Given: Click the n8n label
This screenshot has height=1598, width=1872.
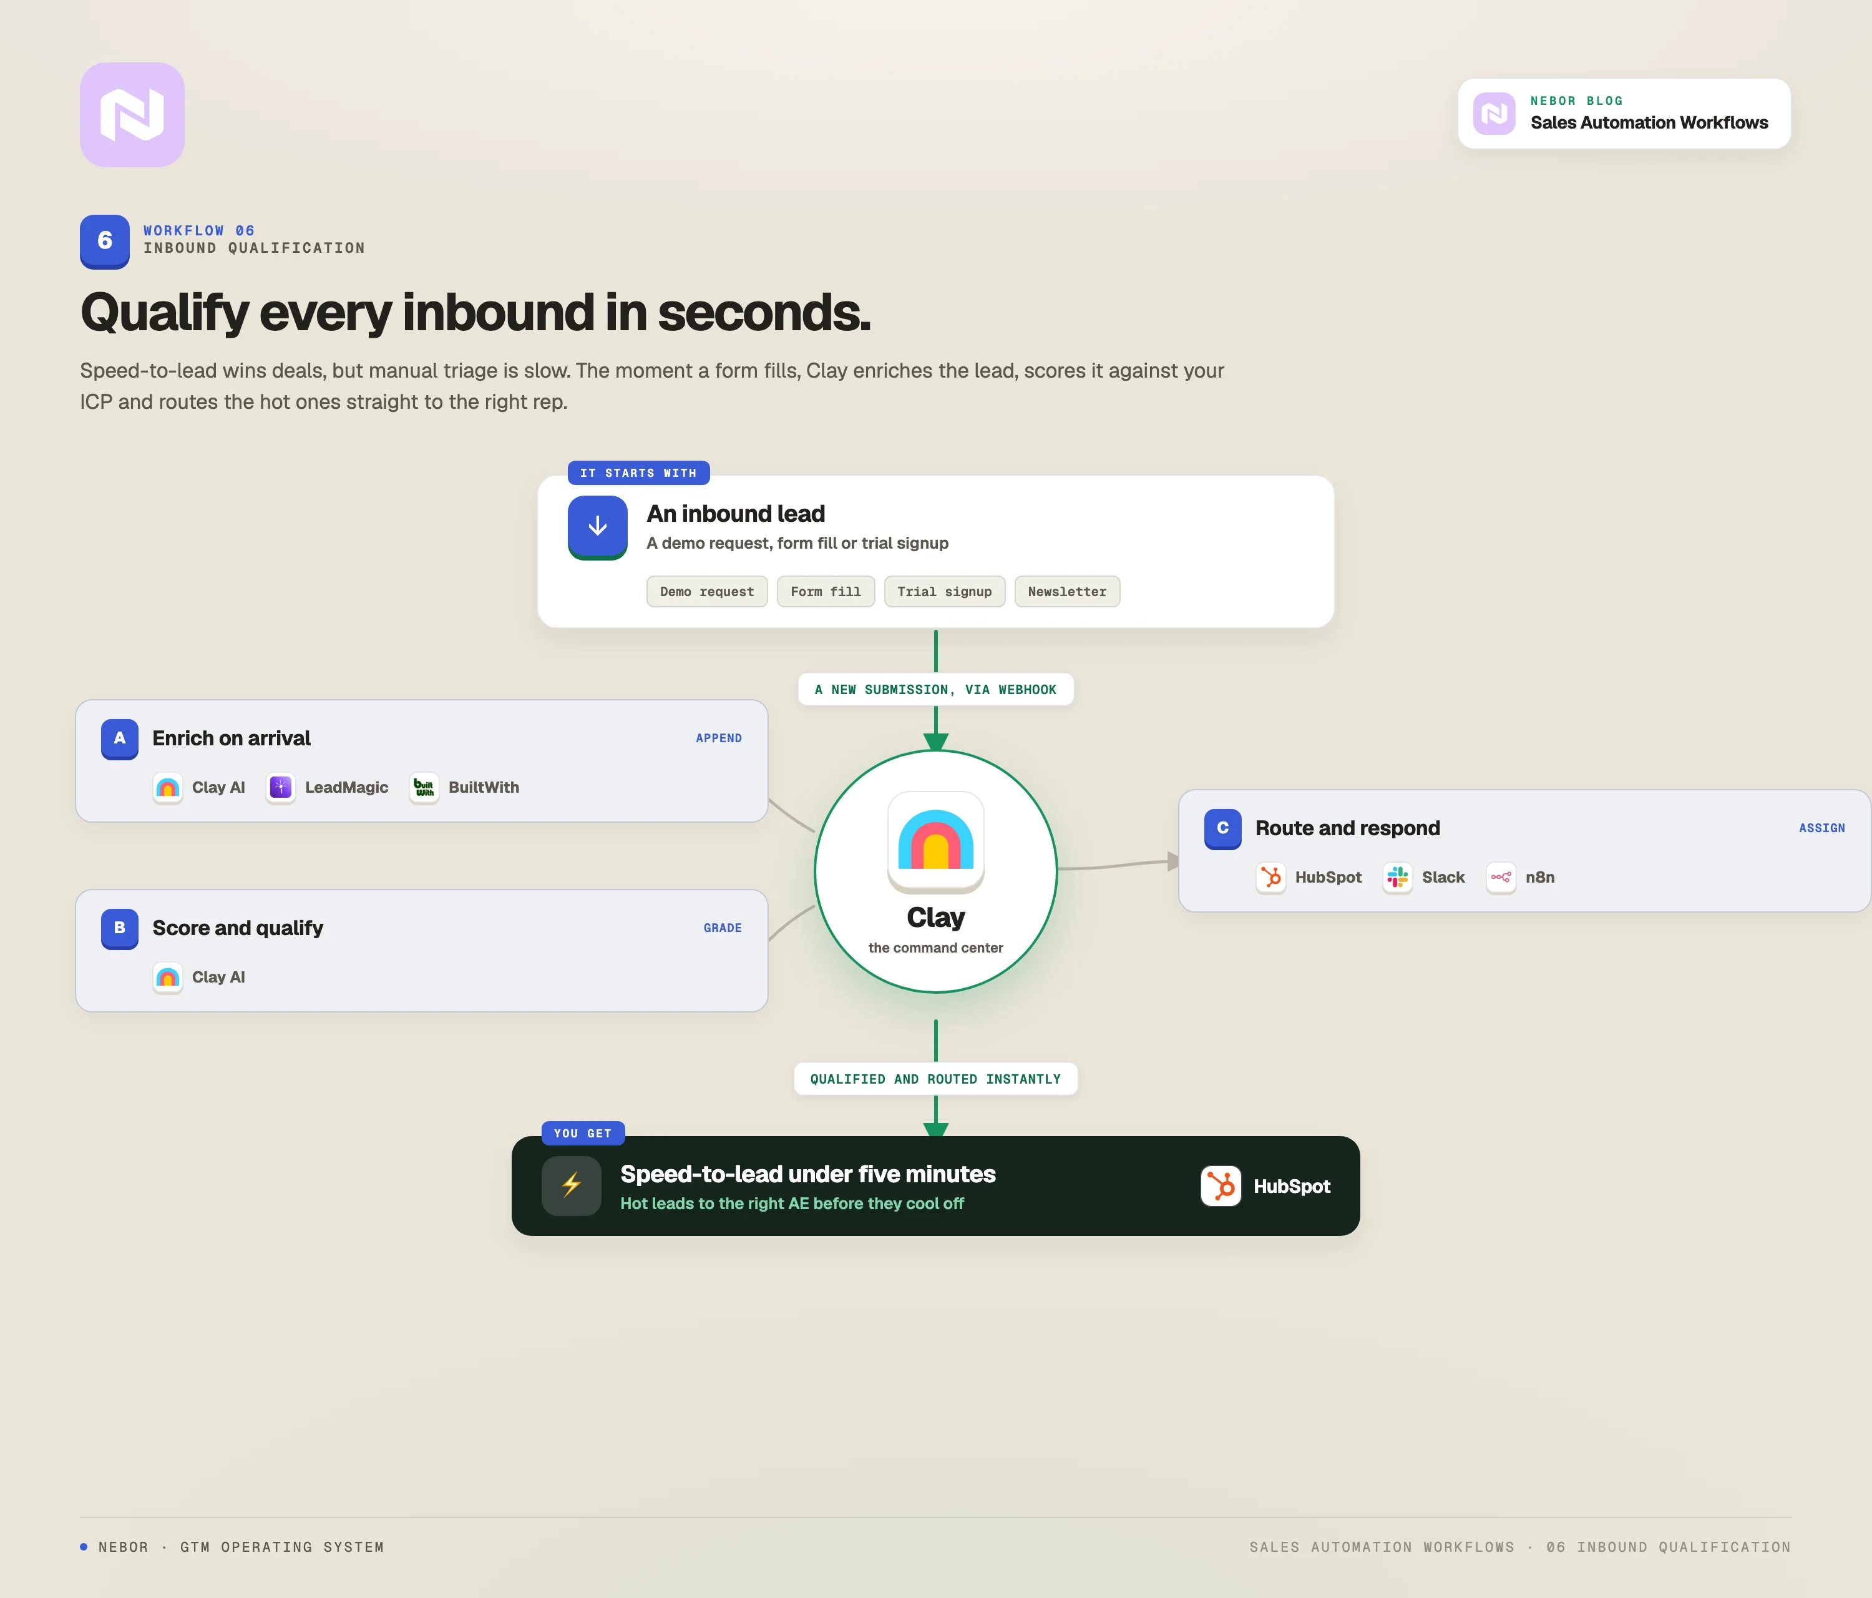Looking at the screenshot, I should [1541, 878].
